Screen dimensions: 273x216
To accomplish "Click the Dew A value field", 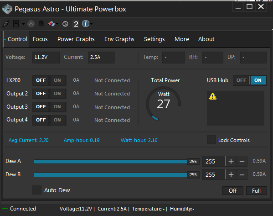I will [x=214, y=161].
